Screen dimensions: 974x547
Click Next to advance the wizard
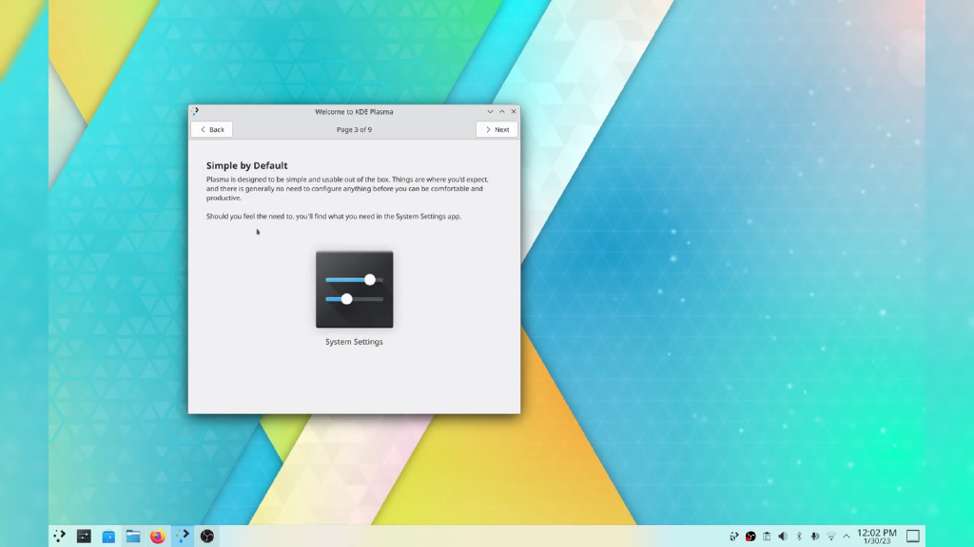click(496, 129)
